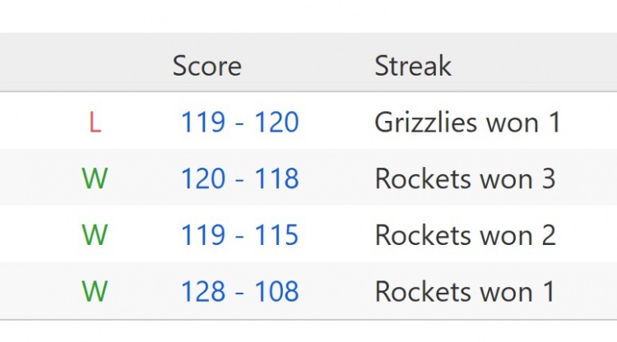Sort table by the Score column header
This screenshot has height=342, width=617.
pyautogui.click(x=206, y=66)
